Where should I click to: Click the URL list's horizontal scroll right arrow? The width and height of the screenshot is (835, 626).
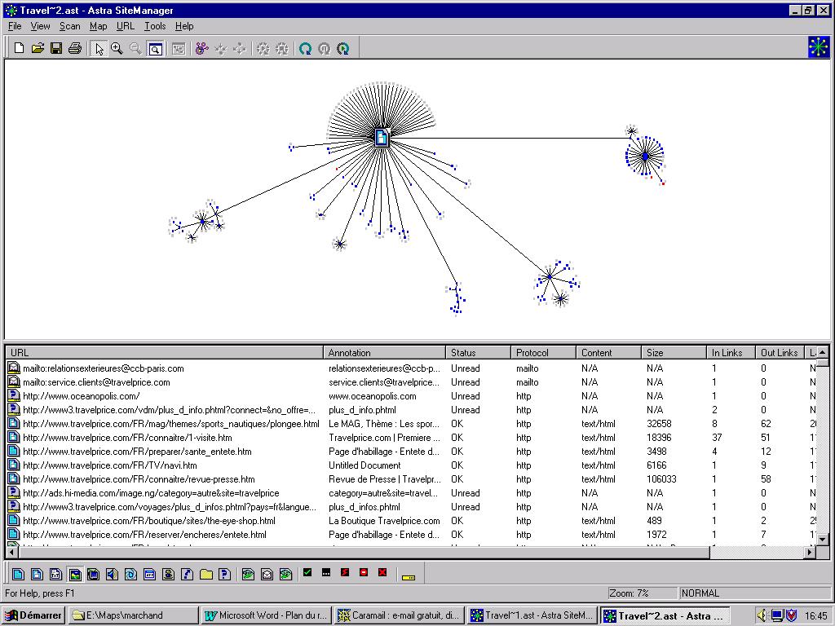[x=810, y=553]
